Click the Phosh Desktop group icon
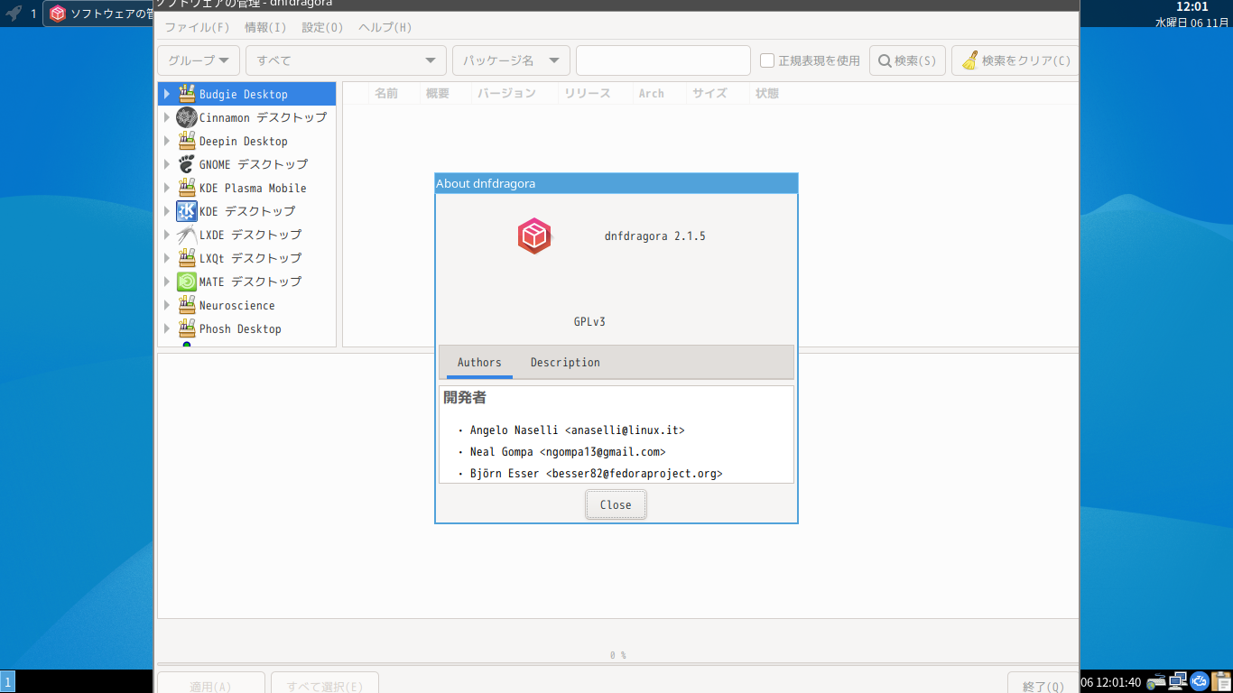 pos(187,328)
